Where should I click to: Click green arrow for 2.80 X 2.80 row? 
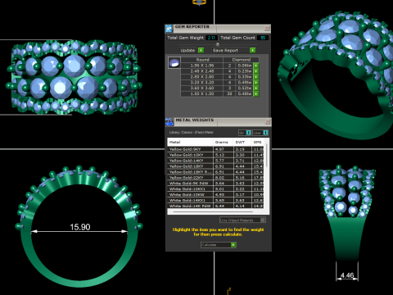click(256, 77)
